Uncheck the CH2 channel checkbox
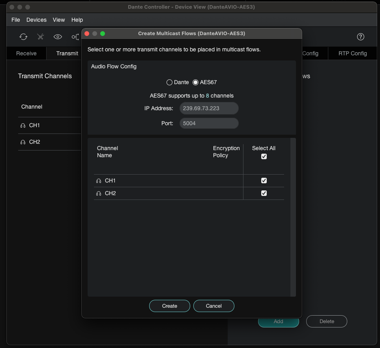Screen dimensions: 380x348 [264, 193]
